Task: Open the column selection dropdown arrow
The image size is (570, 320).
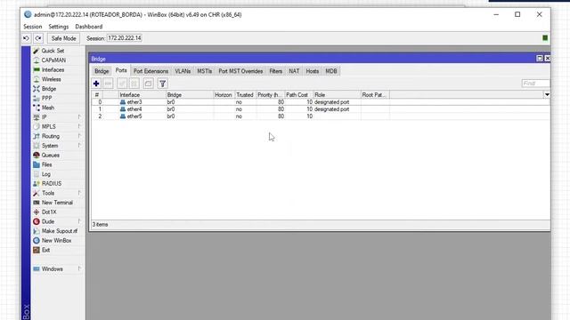Action: click(547, 95)
